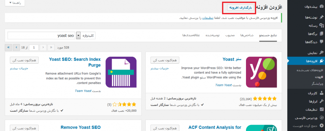The width and height of the screenshot is (325, 131).
Task: Switch to the محبوب popular tab
Action: [230, 35]
